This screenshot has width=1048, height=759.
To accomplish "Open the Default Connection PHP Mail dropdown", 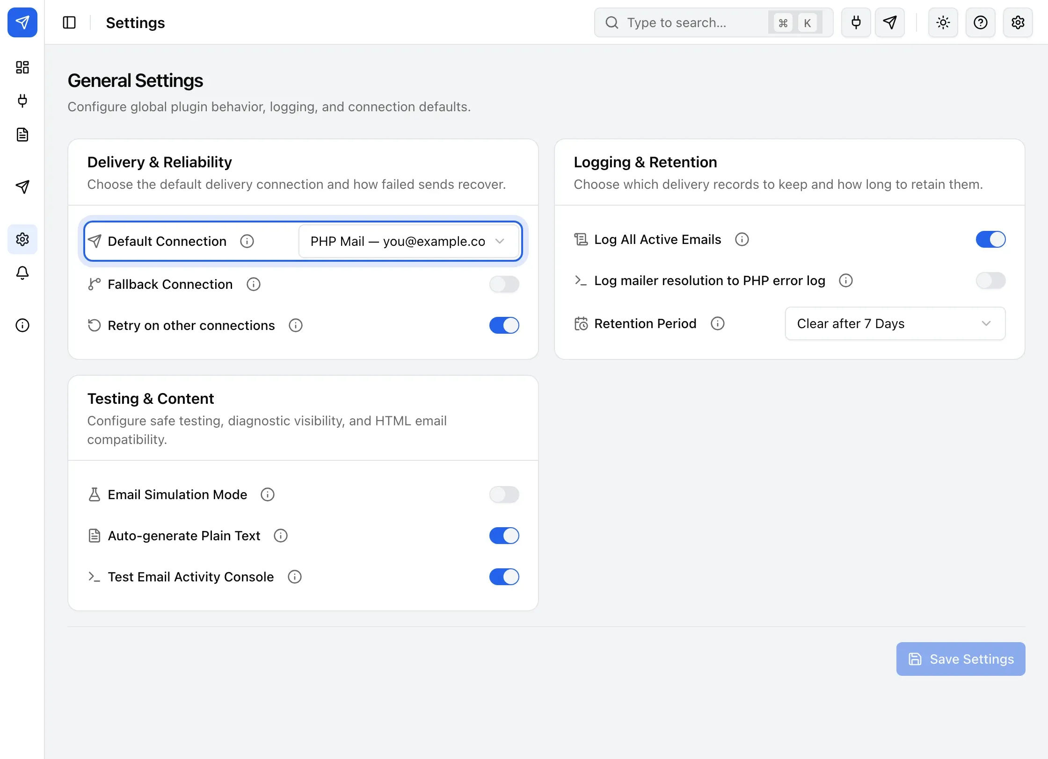I will pos(409,241).
